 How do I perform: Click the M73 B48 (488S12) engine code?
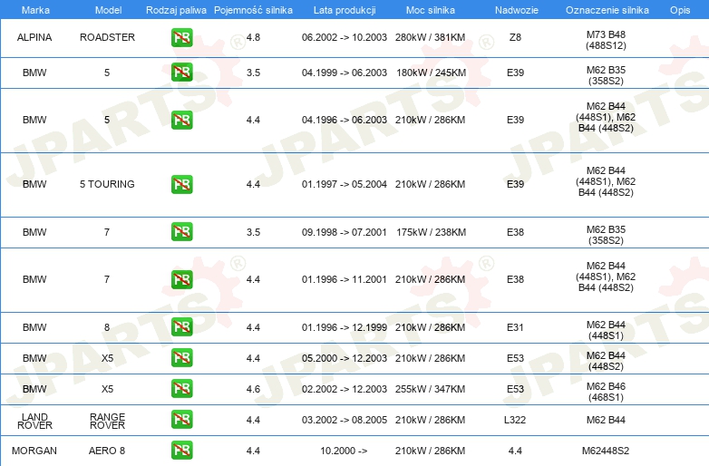point(606,40)
